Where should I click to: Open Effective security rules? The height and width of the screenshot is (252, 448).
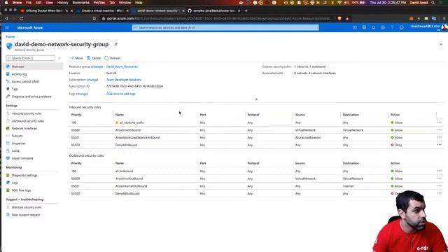coord(27,207)
